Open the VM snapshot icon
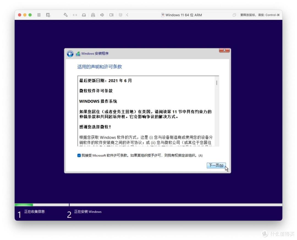 (x=48, y=15)
